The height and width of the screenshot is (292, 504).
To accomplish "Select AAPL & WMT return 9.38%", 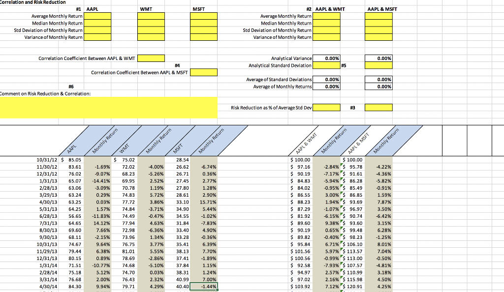I will (327, 223).
